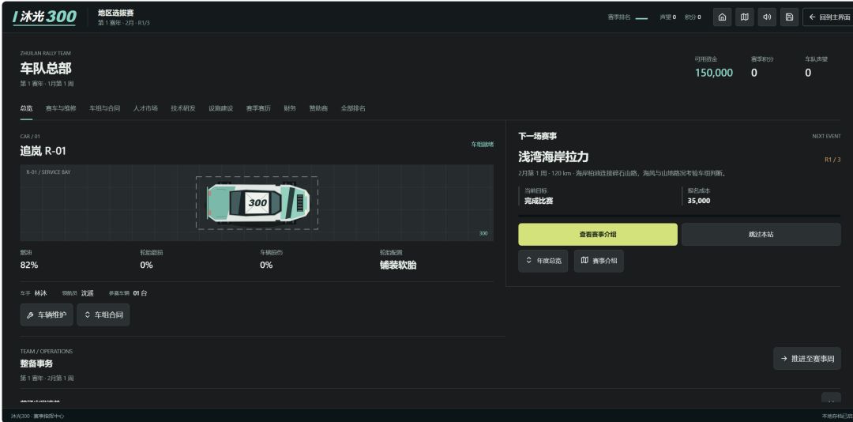
Task: Open 赛事介绍 with the map icon
Action: pyautogui.click(x=599, y=261)
